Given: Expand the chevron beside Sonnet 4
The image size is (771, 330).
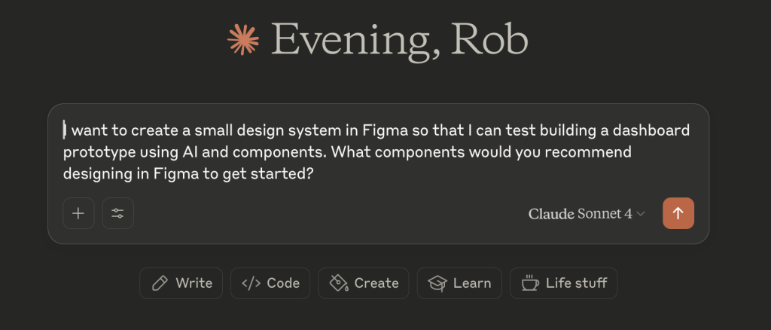Looking at the screenshot, I should coord(641,214).
